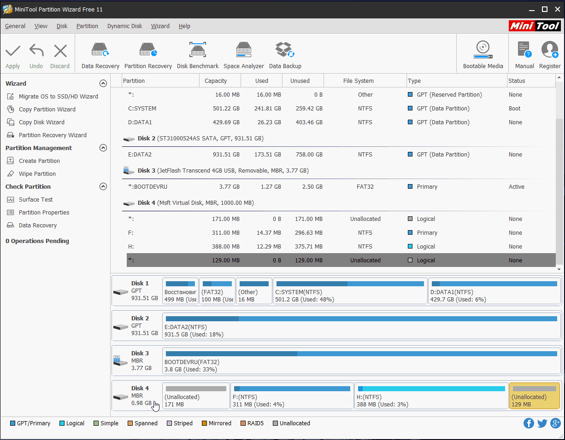Collapse the Check Partition section
The width and height of the screenshot is (565, 440).
[103, 187]
